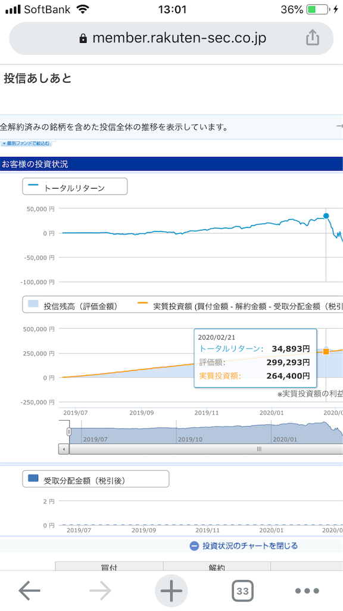Click 投資状況のチャートを閉じる link
Image resolution: width=343 pixels, height=611 pixels.
pyautogui.click(x=250, y=545)
